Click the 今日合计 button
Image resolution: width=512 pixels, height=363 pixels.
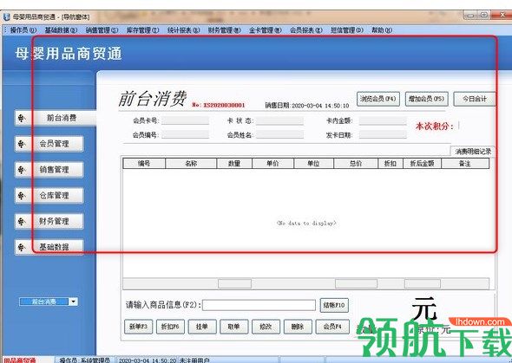[475, 99]
